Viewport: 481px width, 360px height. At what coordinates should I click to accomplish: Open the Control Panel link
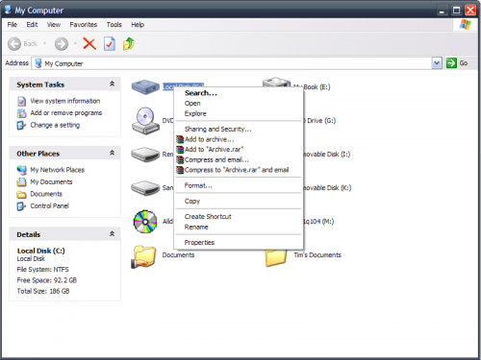coord(50,206)
